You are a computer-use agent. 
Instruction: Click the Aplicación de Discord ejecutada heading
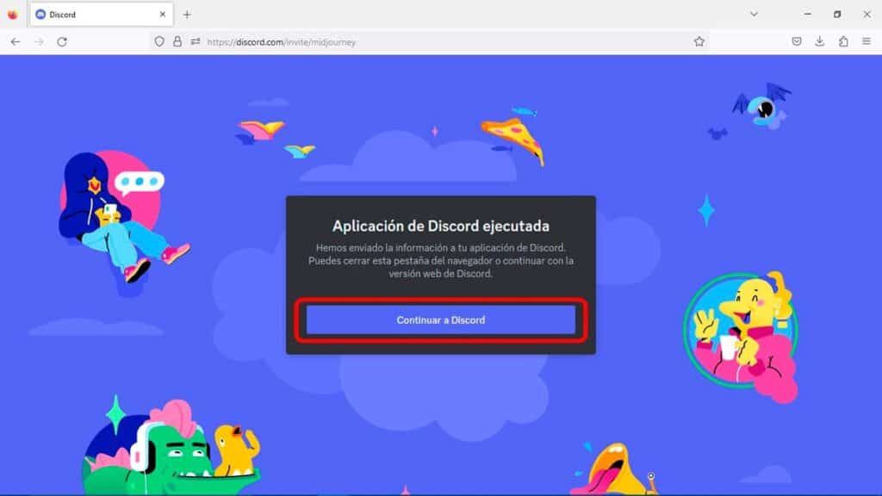[440, 226]
